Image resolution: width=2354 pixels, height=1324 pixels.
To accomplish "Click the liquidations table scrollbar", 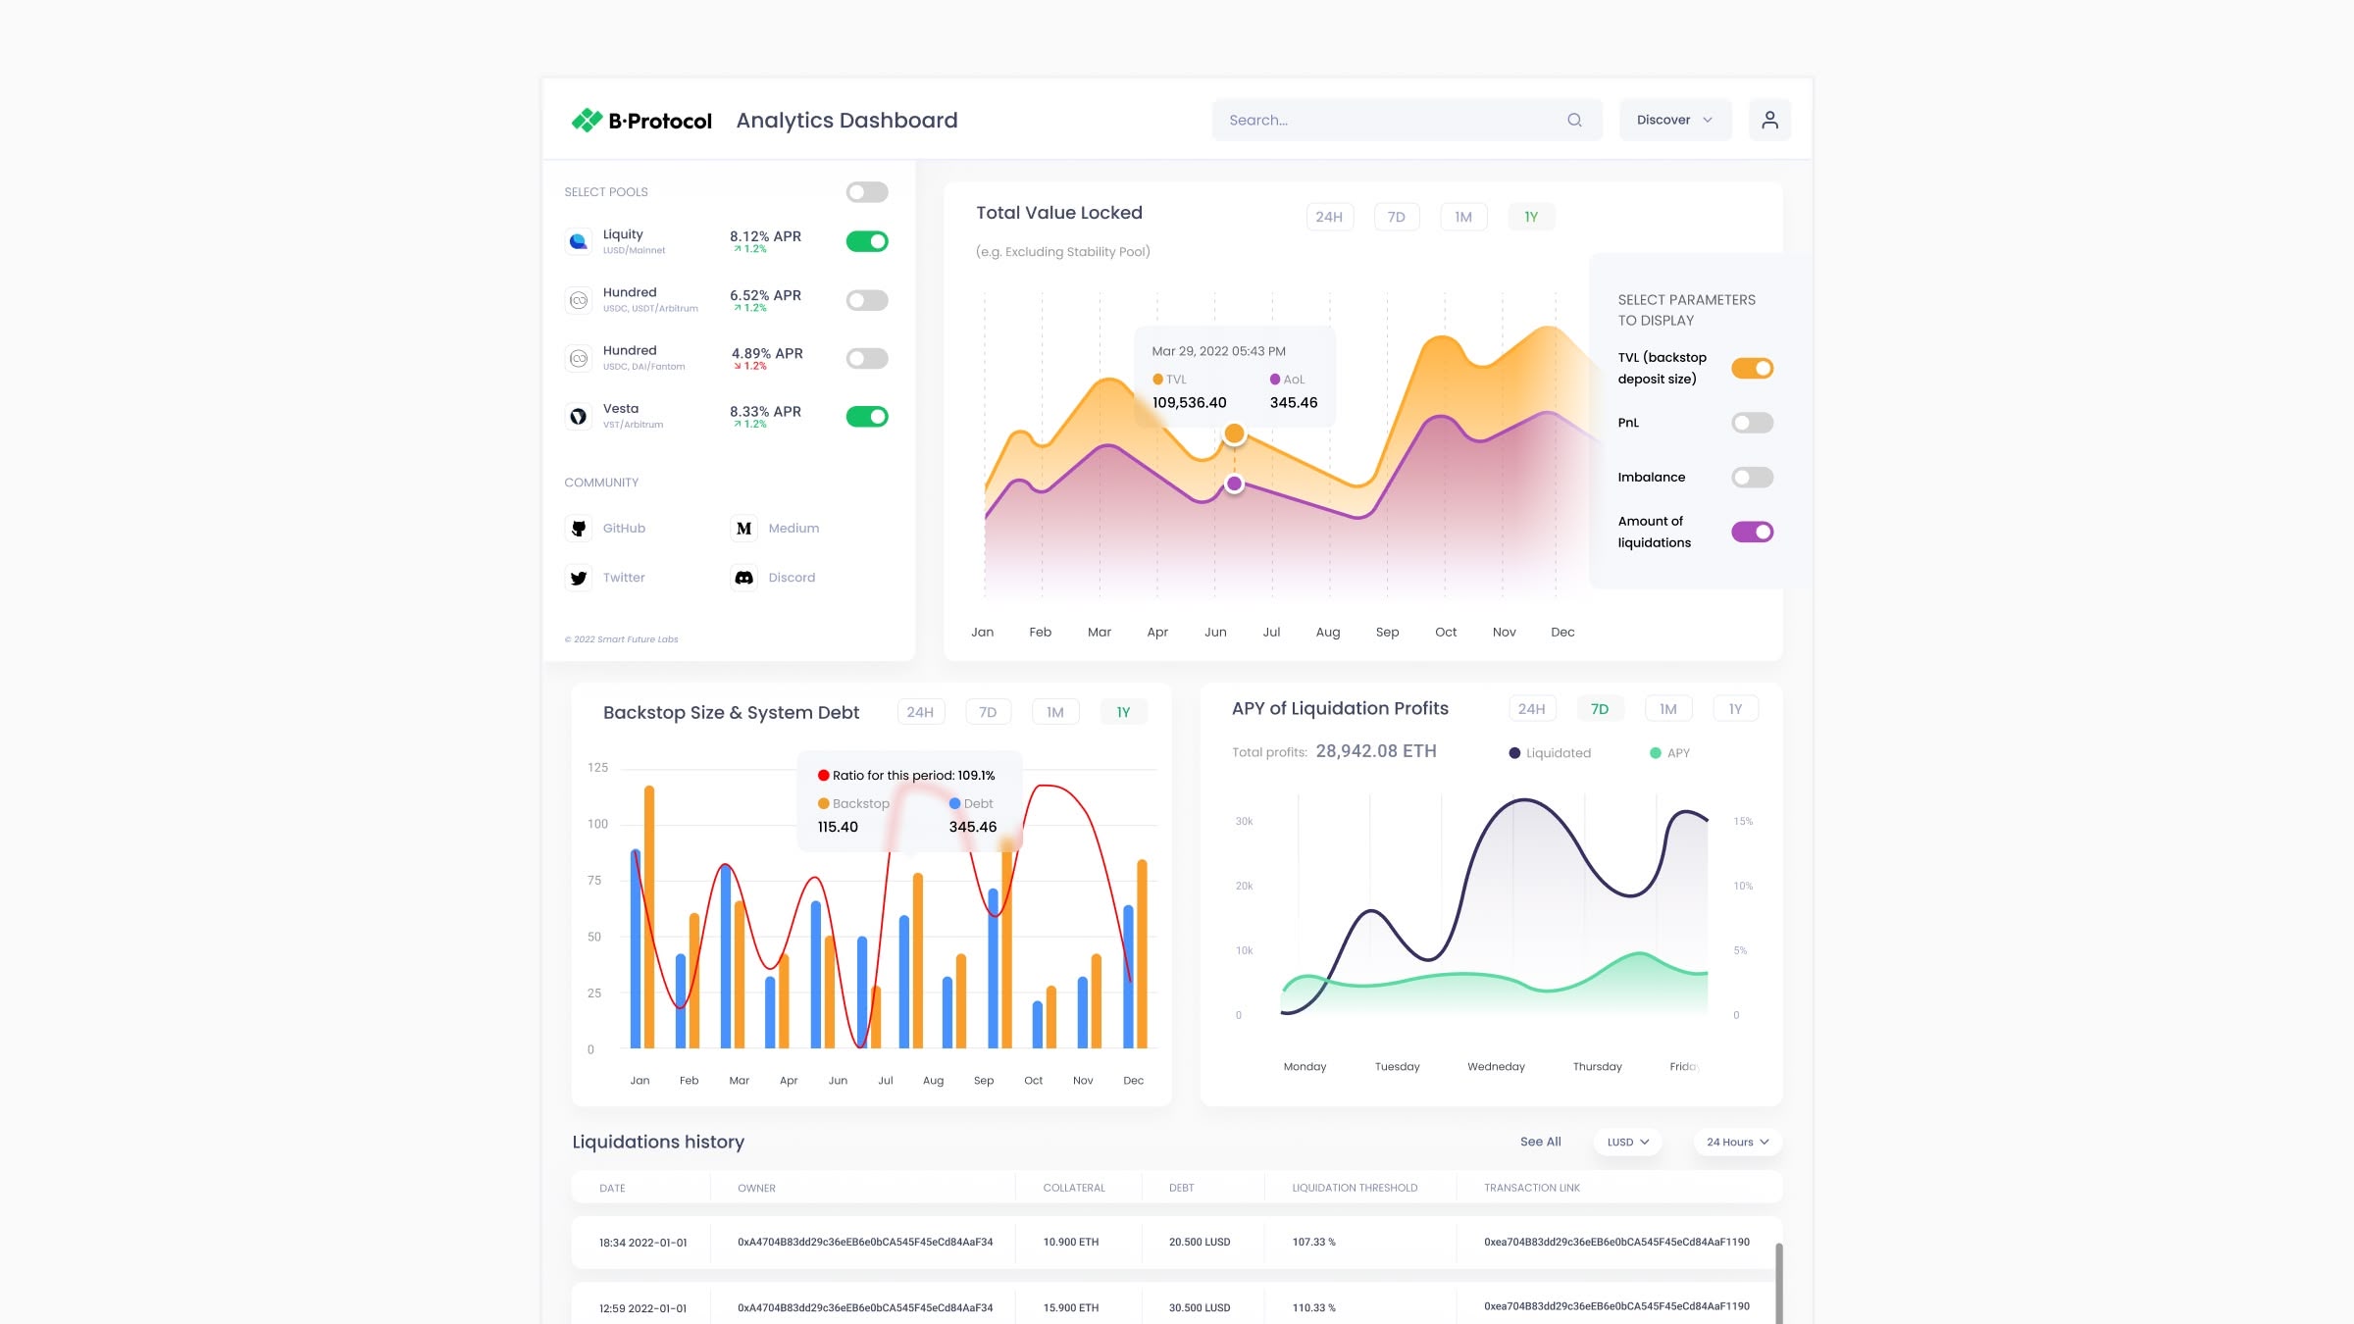I will click(1779, 1283).
